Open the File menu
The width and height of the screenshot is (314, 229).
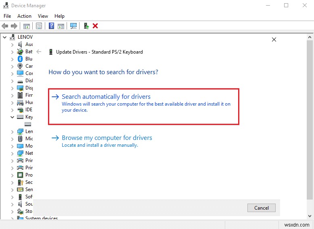point(7,16)
